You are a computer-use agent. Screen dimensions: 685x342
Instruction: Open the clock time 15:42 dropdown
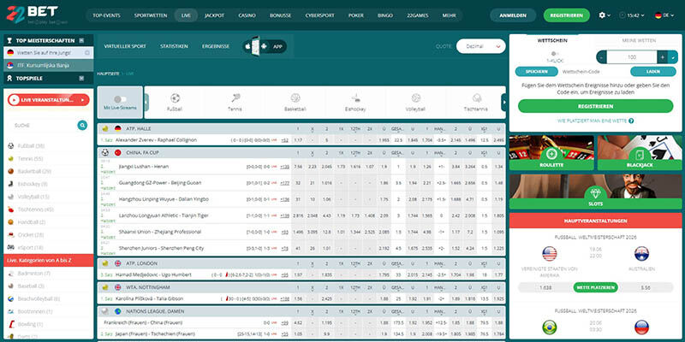pos(632,15)
